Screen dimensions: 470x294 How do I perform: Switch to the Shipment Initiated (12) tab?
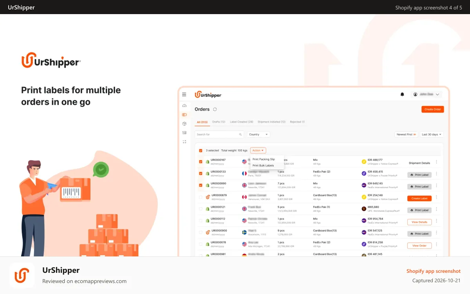(271, 122)
